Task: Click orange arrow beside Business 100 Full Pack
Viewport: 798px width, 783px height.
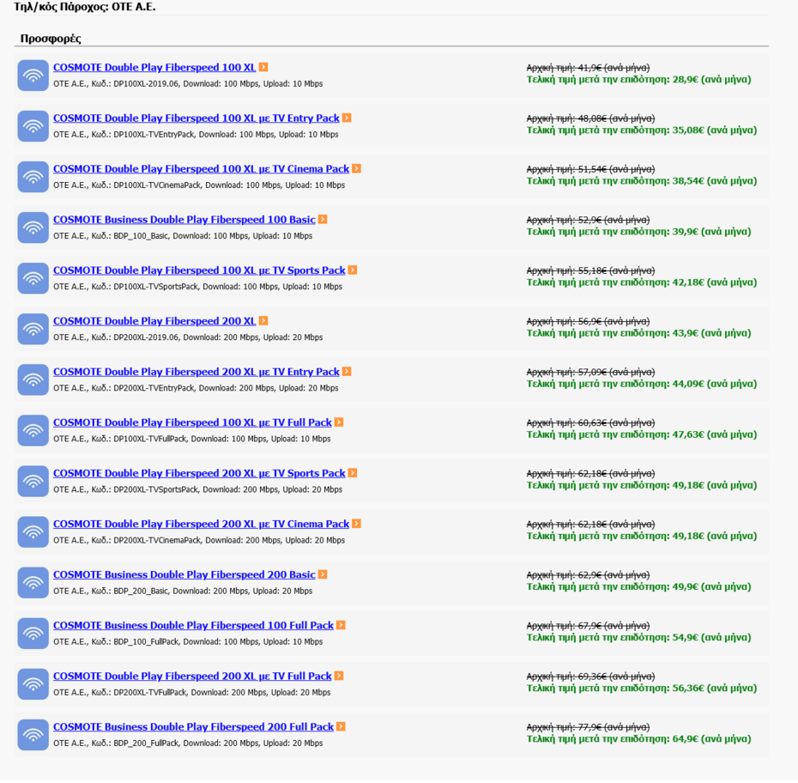Action: click(341, 625)
